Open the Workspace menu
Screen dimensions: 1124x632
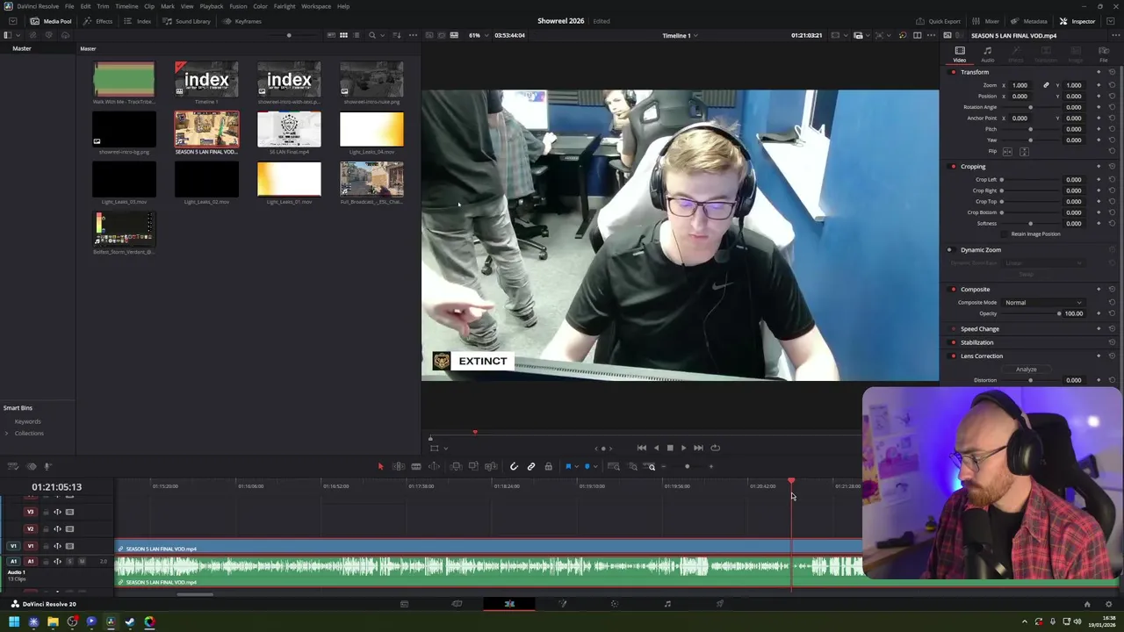click(316, 6)
